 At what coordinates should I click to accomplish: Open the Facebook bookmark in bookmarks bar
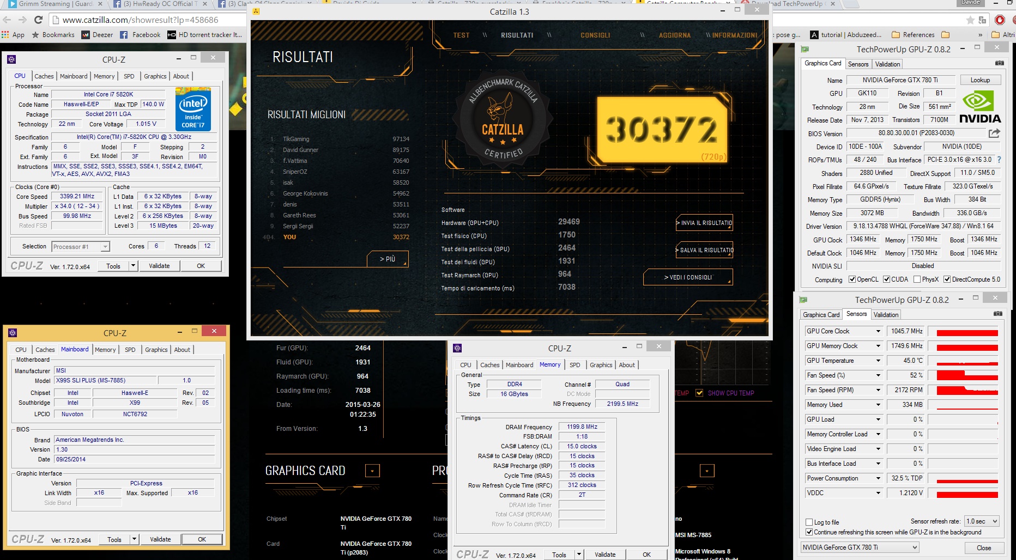click(140, 35)
